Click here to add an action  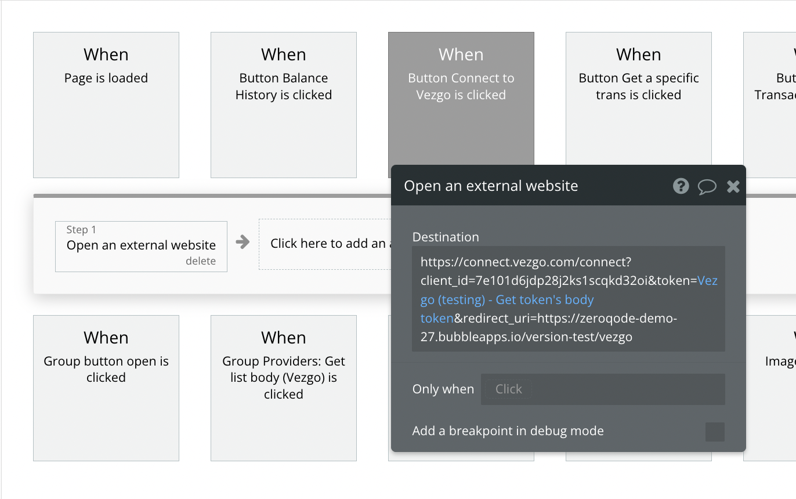pos(325,244)
